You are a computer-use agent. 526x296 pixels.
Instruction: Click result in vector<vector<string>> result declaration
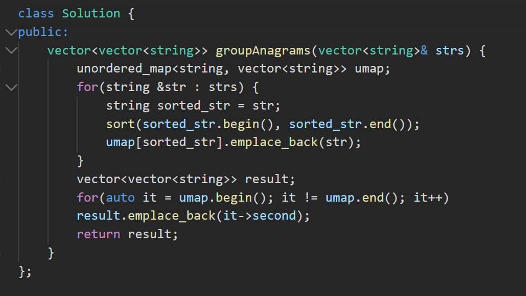point(267,179)
